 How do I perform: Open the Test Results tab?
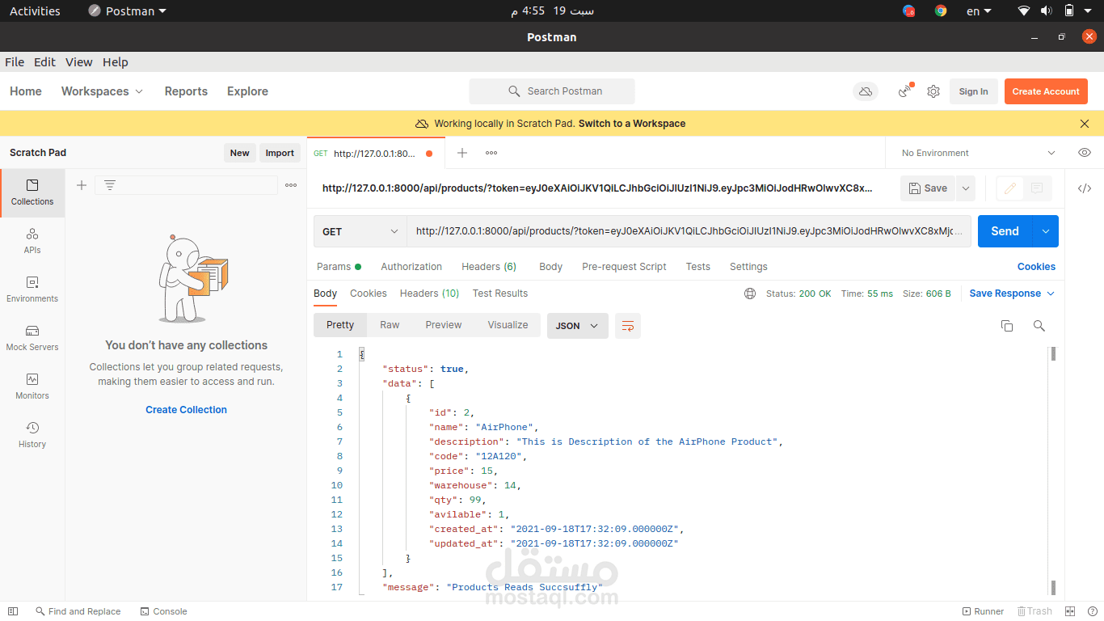[x=500, y=294]
